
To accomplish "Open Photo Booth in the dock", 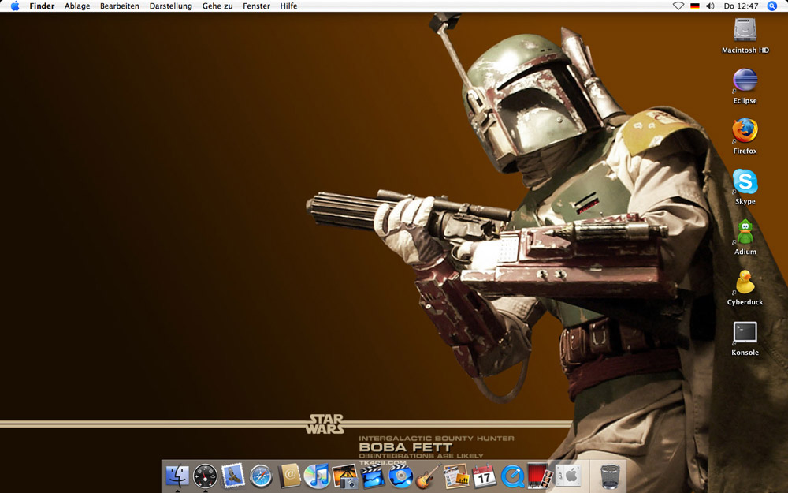I will tap(540, 476).
